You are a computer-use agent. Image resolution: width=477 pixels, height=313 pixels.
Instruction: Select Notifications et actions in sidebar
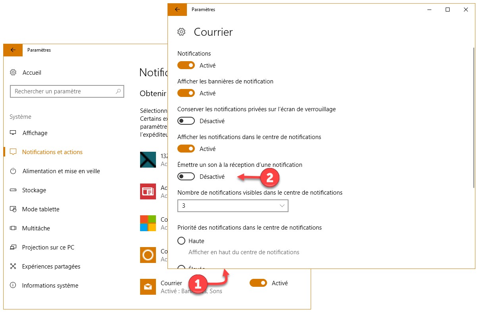coord(52,152)
